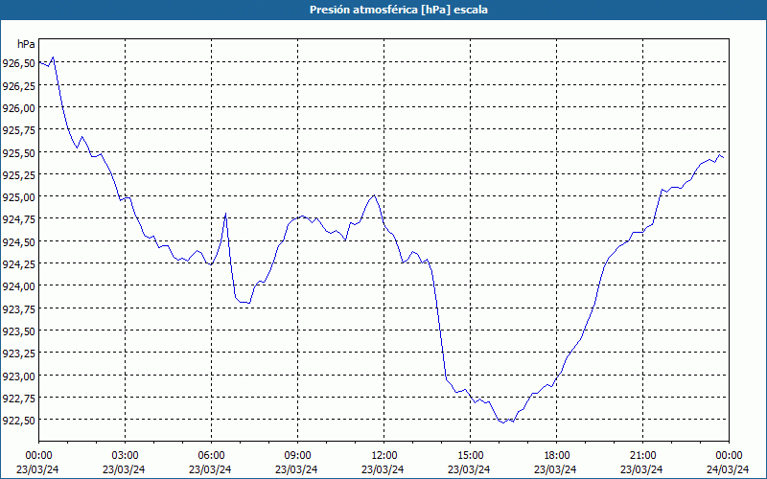Click the 12:00 time label

click(x=384, y=456)
